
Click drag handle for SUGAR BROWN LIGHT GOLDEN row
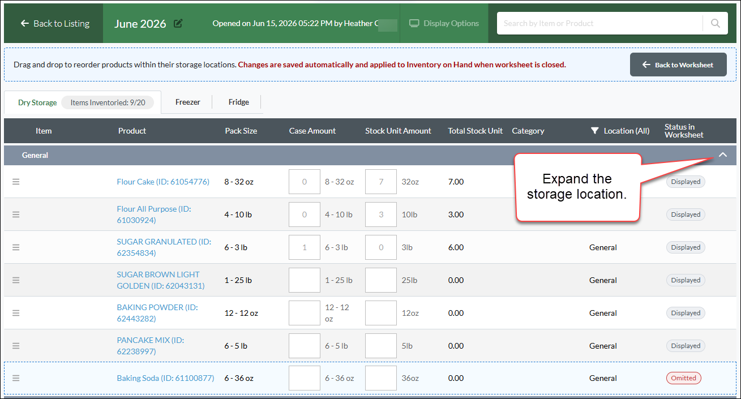point(16,280)
